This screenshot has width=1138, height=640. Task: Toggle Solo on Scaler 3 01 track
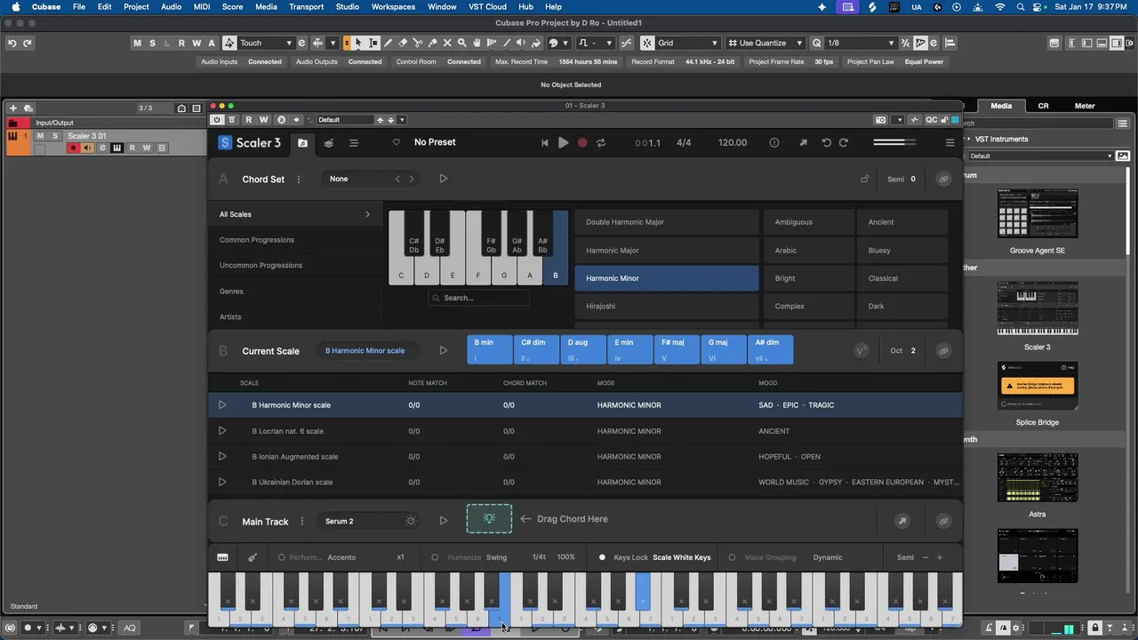point(54,136)
